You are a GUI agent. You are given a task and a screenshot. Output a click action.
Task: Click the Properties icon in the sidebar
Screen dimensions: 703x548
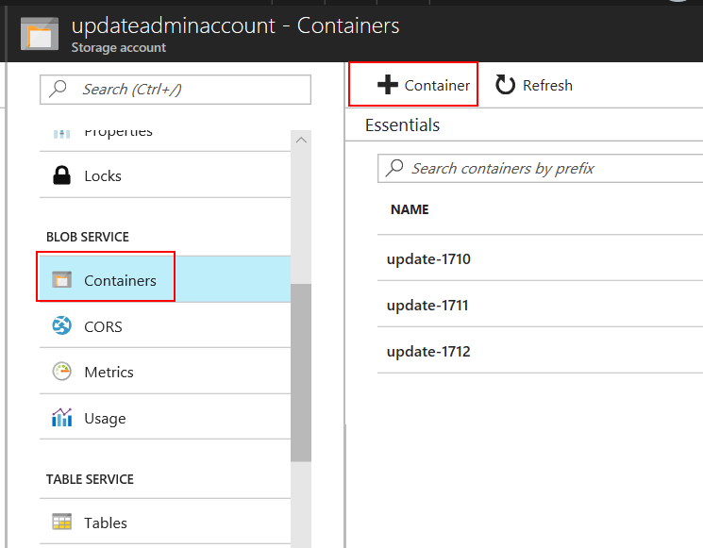pyautogui.click(x=62, y=134)
